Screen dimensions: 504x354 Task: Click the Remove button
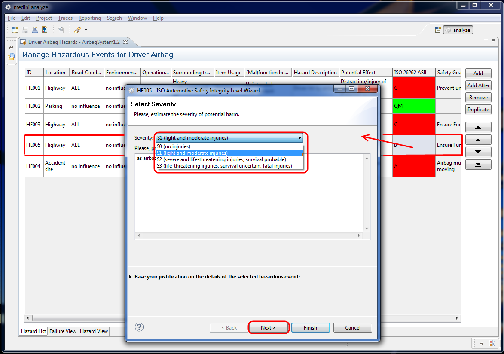point(478,98)
